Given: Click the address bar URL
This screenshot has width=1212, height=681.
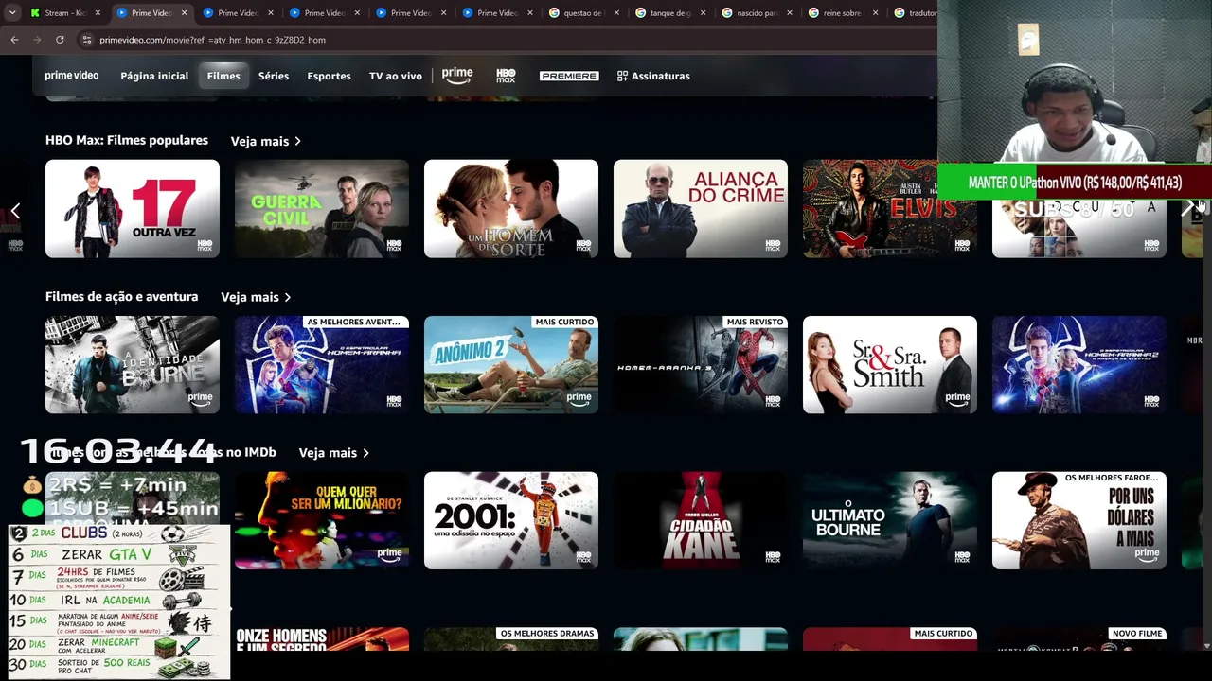Looking at the screenshot, I should (x=212, y=40).
